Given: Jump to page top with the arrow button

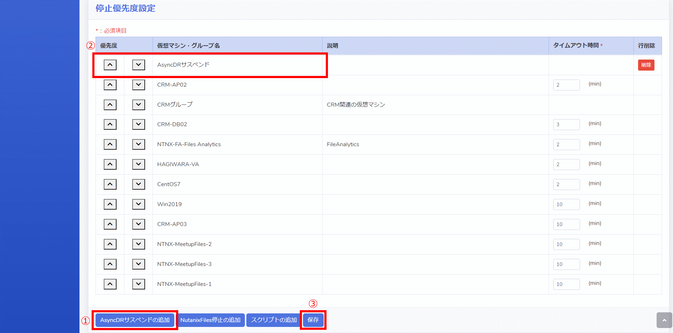Looking at the screenshot, I should click(664, 320).
